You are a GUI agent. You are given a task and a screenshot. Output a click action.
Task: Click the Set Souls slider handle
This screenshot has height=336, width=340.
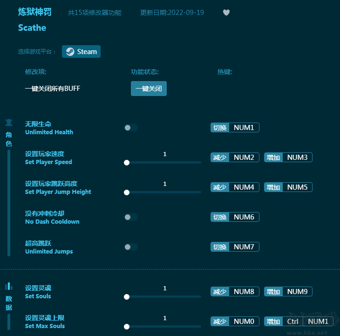click(x=127, y=297)
